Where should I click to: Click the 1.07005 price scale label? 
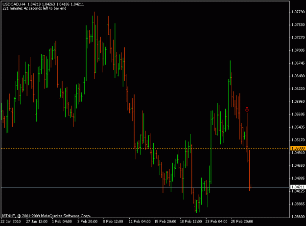[x=298, y=50]
